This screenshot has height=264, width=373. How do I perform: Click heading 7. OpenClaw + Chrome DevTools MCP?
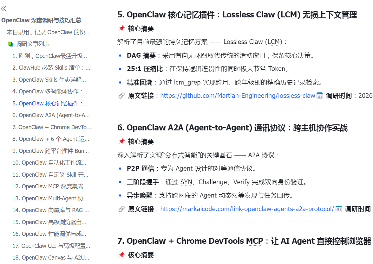(x=244, y=241)
